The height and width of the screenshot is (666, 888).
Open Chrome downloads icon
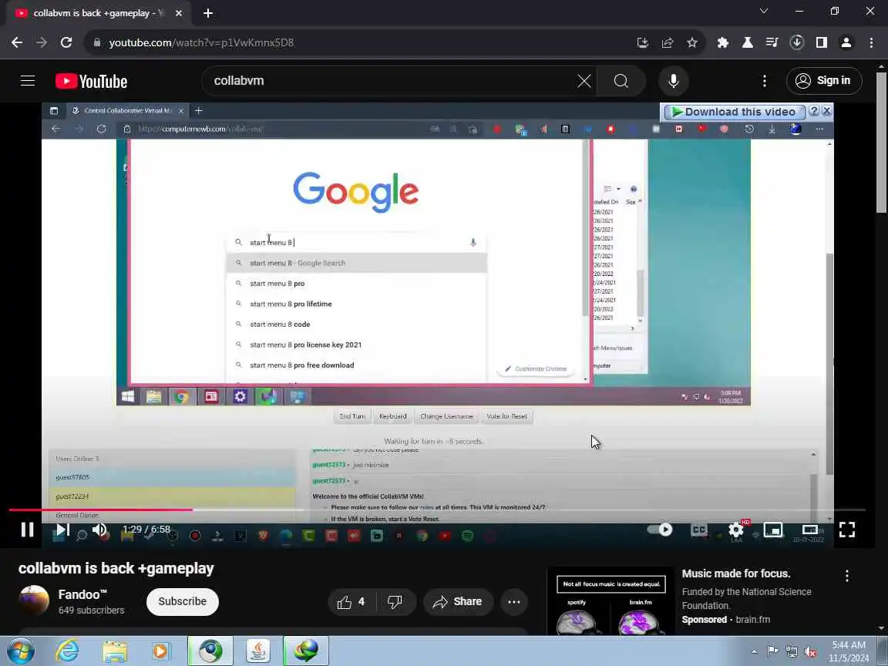797,42
